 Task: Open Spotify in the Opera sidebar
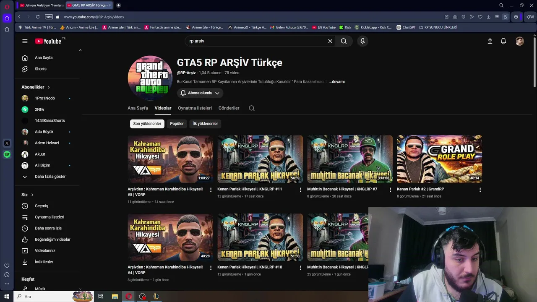[x=7, y=154]
